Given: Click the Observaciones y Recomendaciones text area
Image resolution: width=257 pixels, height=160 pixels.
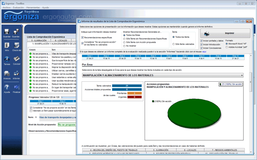Looking at the screenshot, I should coord(53,144).
